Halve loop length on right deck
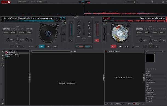Viewport: 167px width, 106px height. coord(145,46)
